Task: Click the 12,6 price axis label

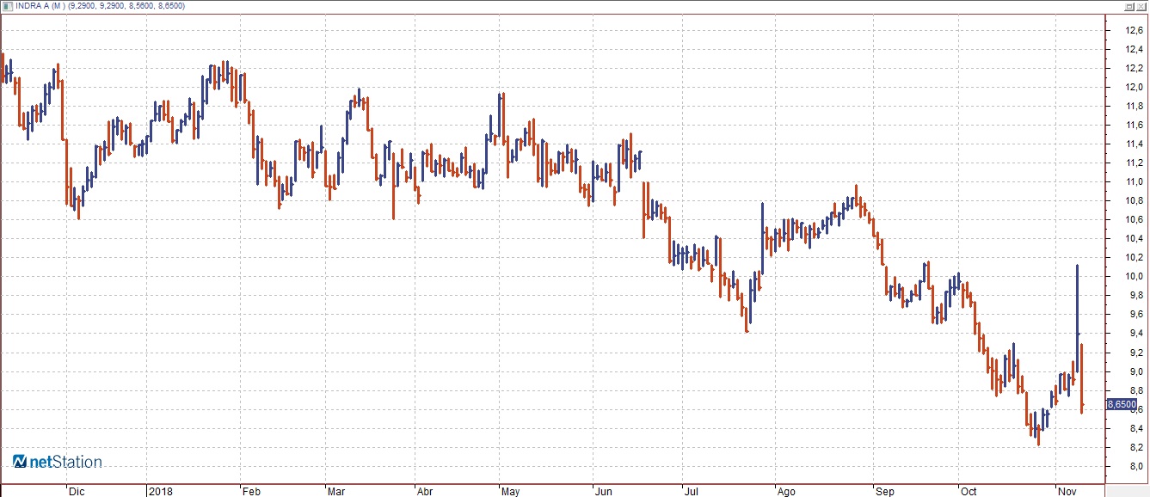Action: 1134,30
